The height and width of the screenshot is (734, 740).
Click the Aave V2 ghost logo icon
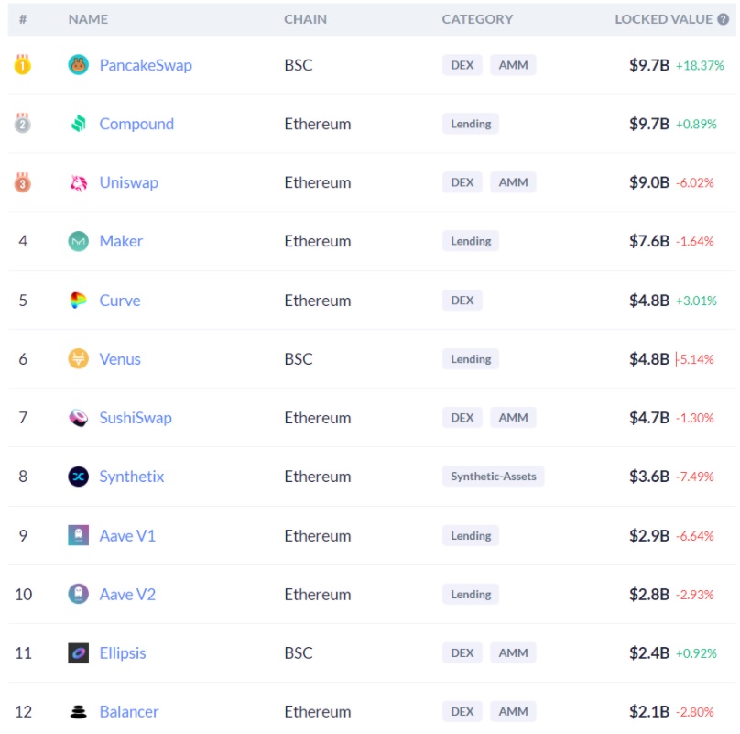(x=79, y=594)
